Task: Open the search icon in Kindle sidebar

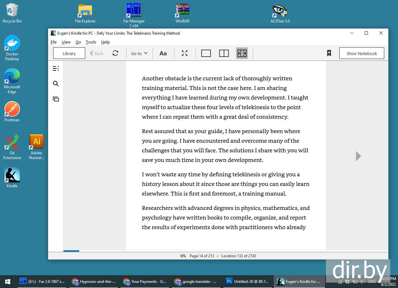Action: 56,84
